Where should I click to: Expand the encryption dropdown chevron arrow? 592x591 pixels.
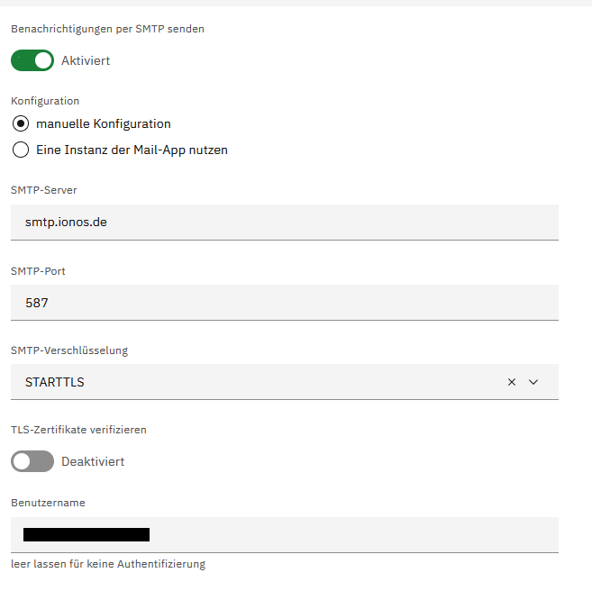(533, 382)
